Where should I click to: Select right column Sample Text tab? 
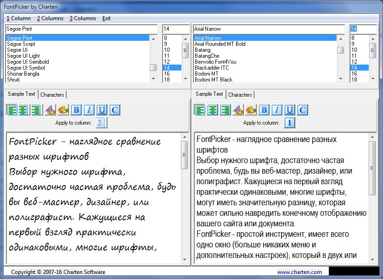(x=209, y=94)
